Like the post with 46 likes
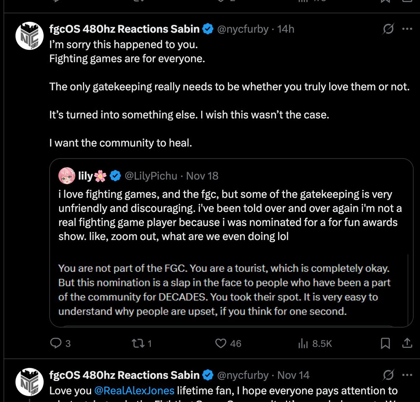The height and width of the screenshot is (402, 420). click(221, 343)
